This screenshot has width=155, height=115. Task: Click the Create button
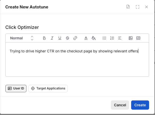click(x=140, y=105)
